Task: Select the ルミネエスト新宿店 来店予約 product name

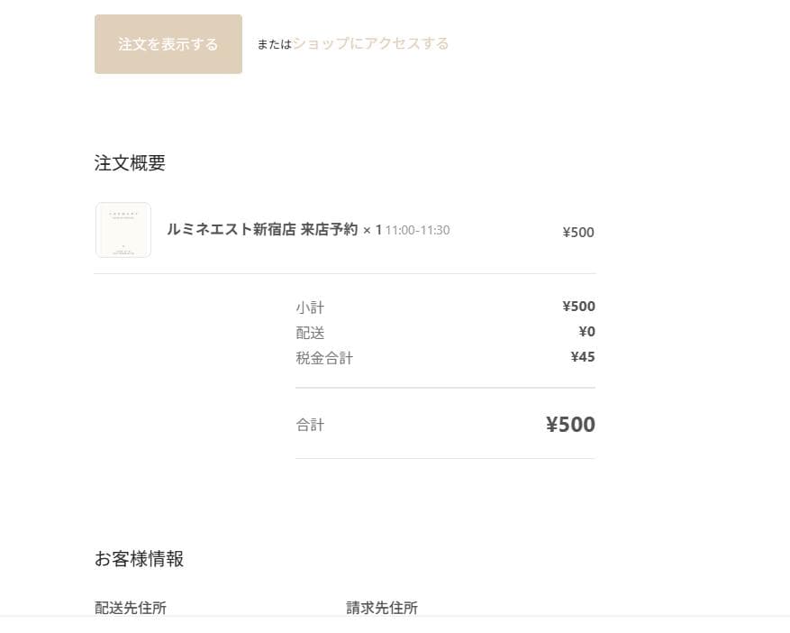Action: coord(262,229)
